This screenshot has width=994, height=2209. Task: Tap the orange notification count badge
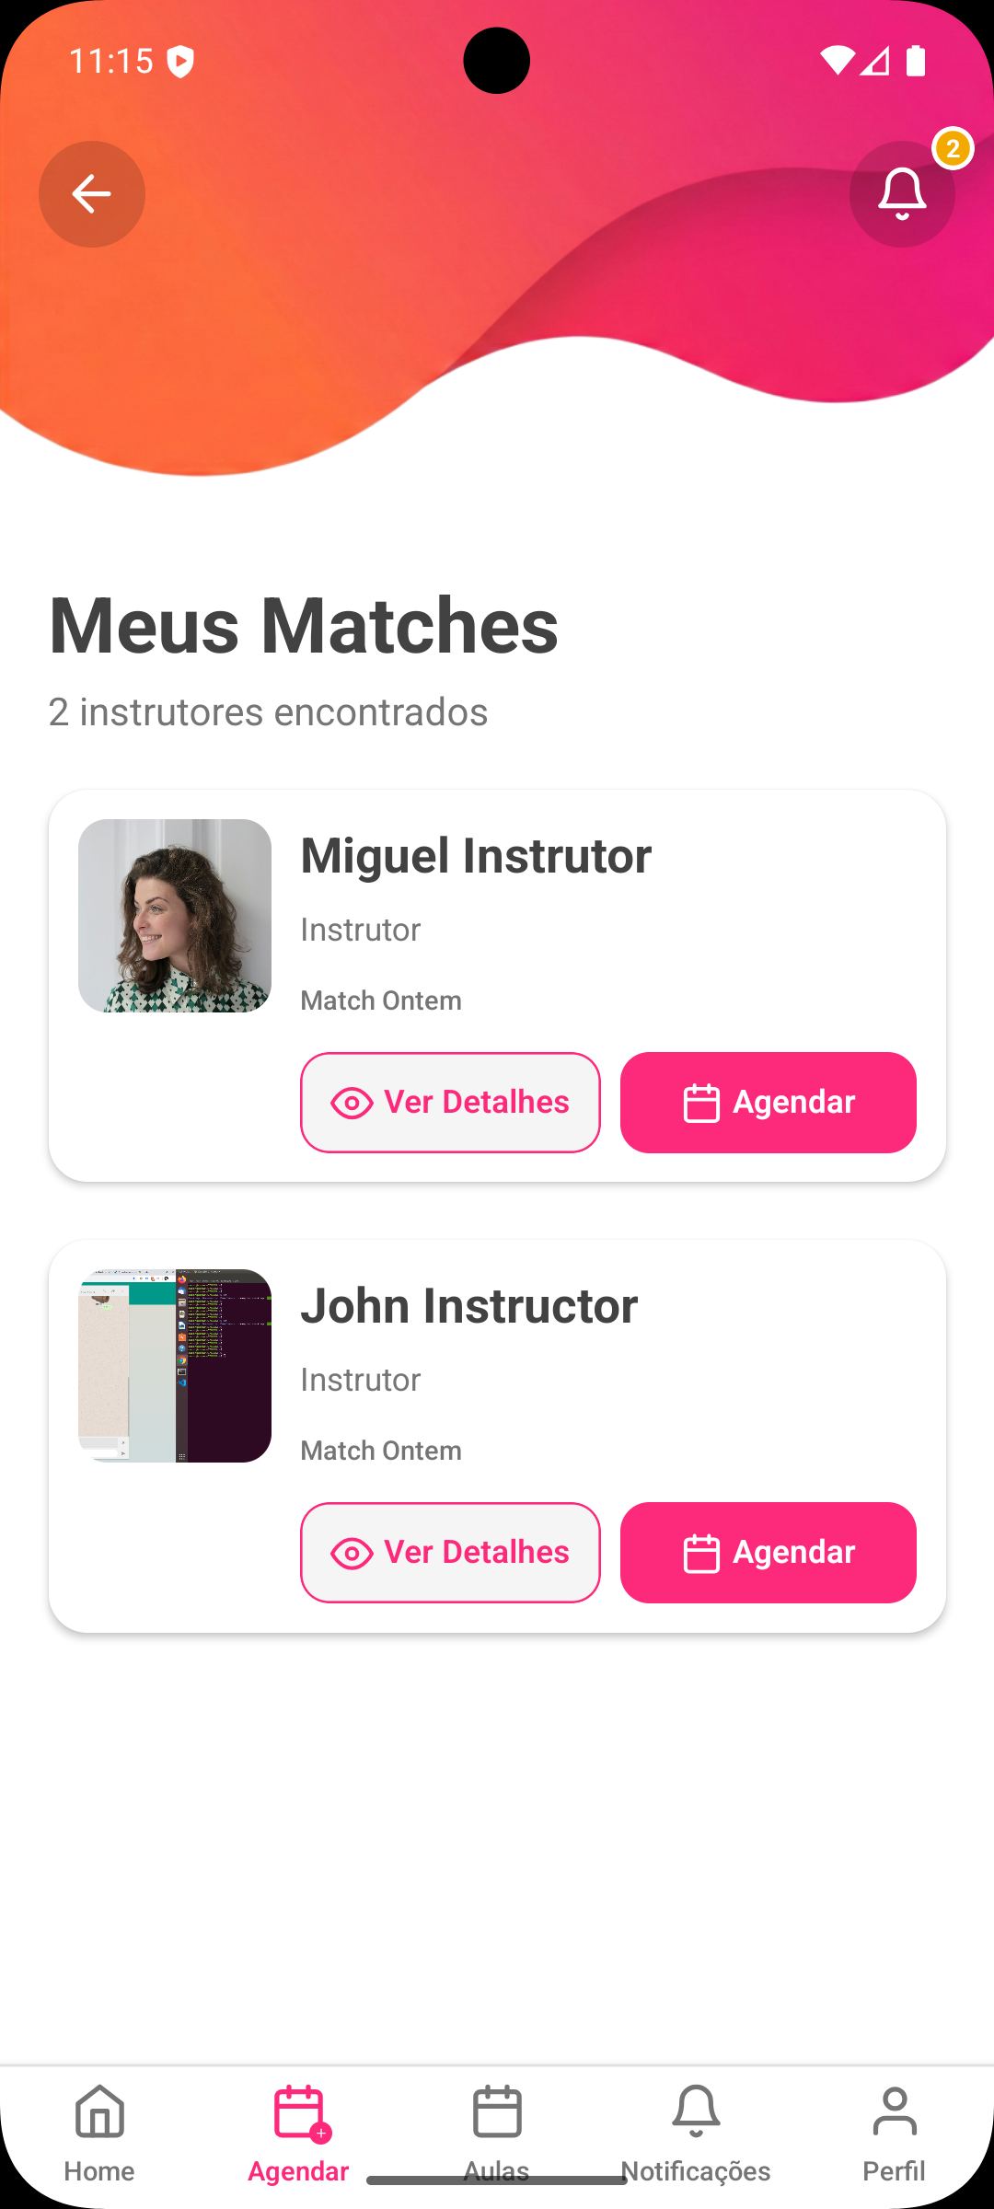click(953, 148)
